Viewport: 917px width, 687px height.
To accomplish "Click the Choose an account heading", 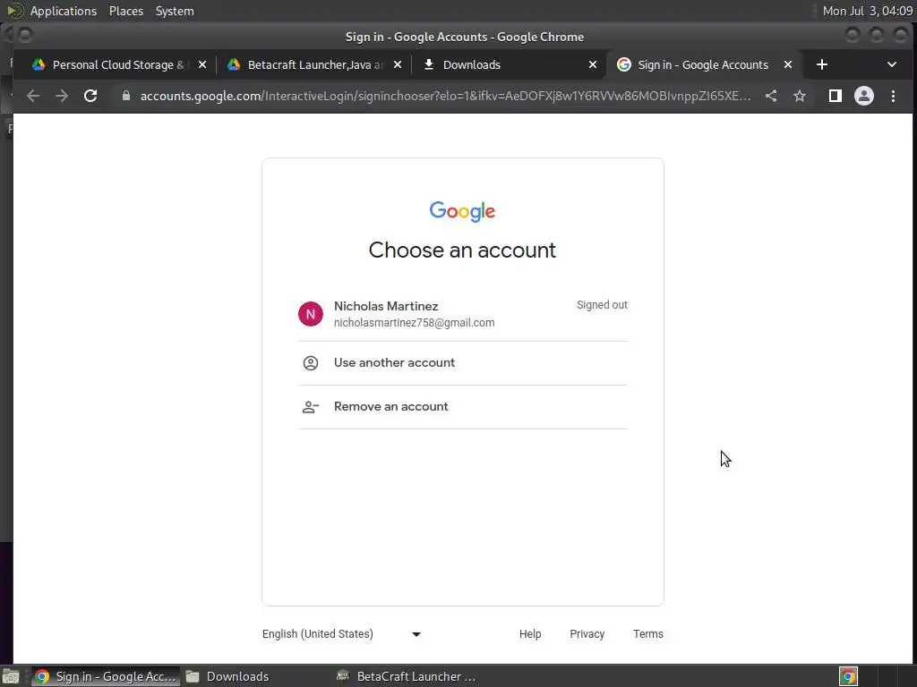I will point(463,250).
